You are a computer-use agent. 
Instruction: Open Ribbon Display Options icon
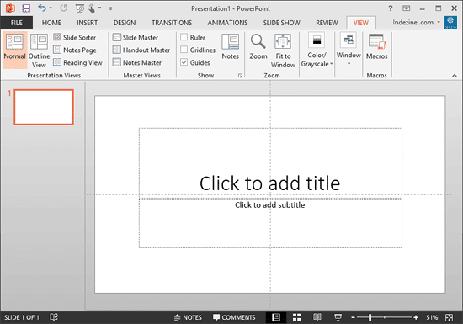407,8
